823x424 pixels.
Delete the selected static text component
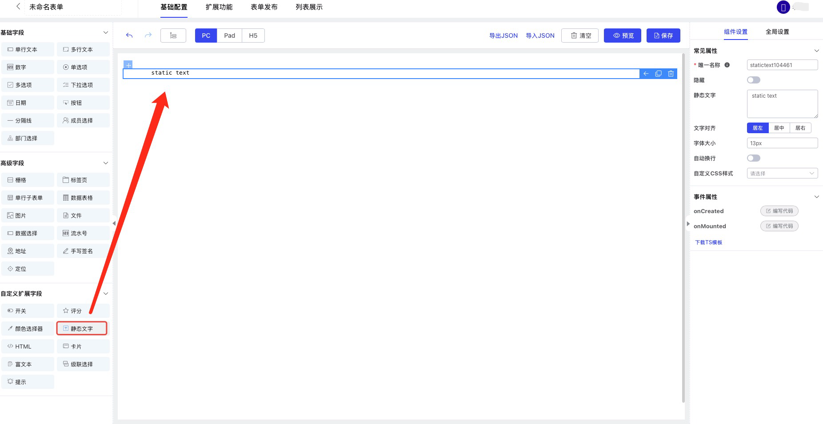pyautogui.click(x=671, y=74)
